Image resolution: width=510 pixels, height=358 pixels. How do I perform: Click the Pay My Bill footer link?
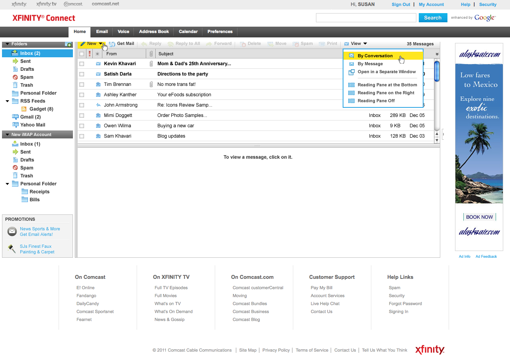322,288
